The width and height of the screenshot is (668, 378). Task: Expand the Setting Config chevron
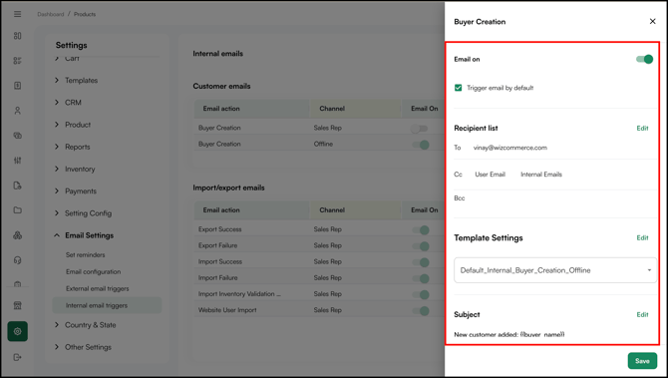coord(57,212)
